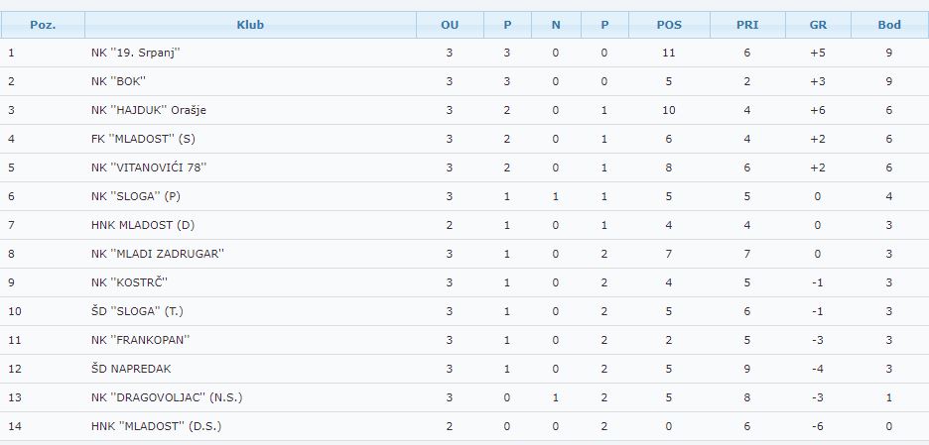This screenshot has height=445, width=929.
Task: Select NK "FRANKOPAN" club row
Action: click(x=464, y=340)
